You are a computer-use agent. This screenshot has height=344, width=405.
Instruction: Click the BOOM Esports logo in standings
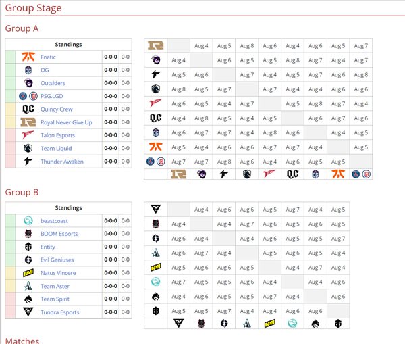pos(28,234)
